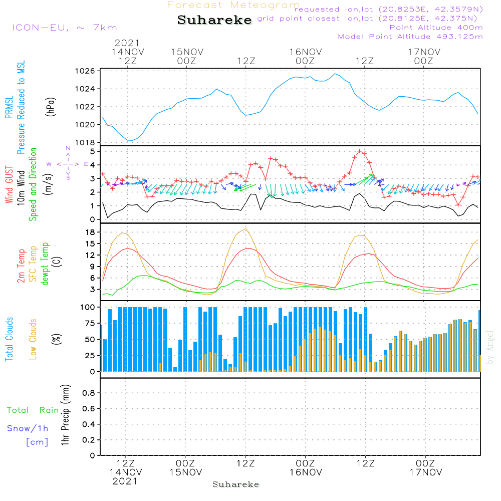This screenshot has height=501, width=501.
Task: Select the dewpt Temp legend label
Action: [x=45, y=263]
